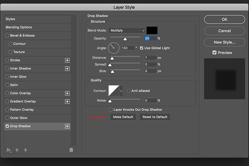This screenshot has width=249, height=166.
Task: Click the Angle value field showing 130
Action: coord(128,48)
